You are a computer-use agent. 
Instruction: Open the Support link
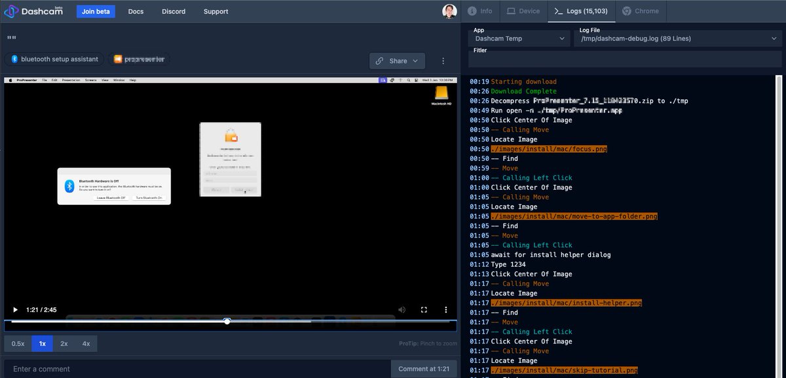click(215, 11)
